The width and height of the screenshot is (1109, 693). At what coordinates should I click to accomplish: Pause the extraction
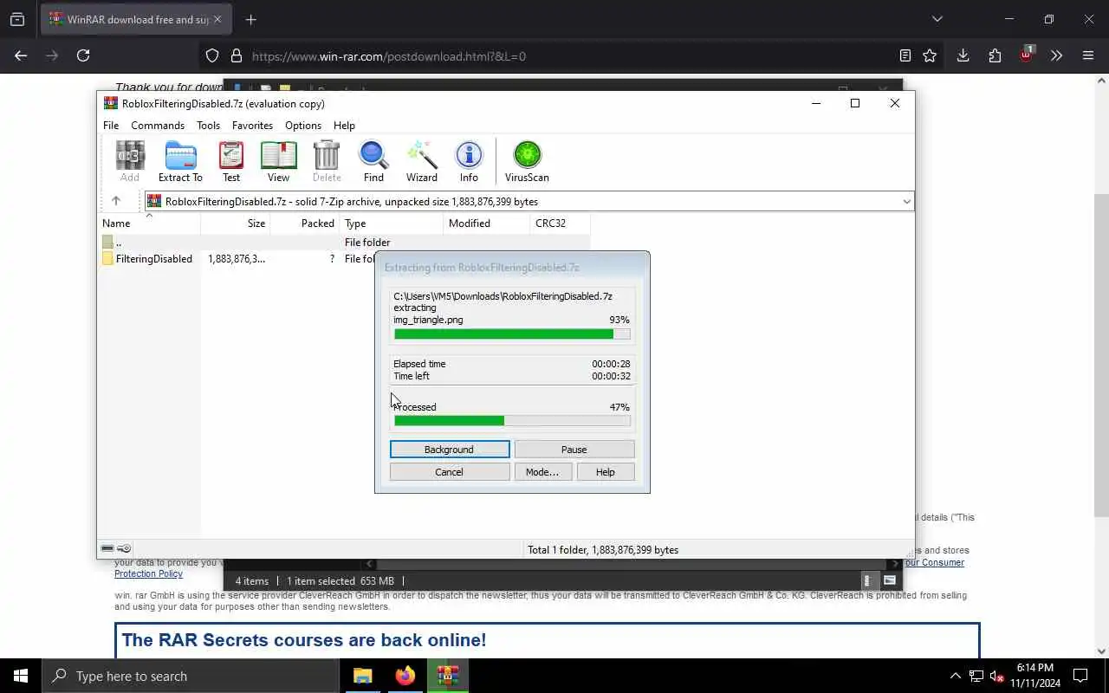[574, 450]
